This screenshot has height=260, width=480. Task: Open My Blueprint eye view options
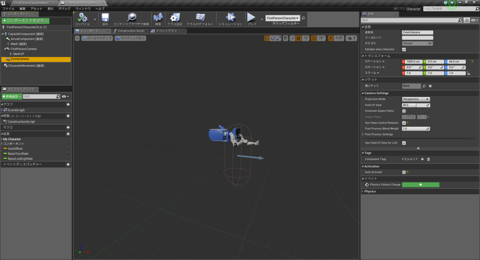coord(65,97)
